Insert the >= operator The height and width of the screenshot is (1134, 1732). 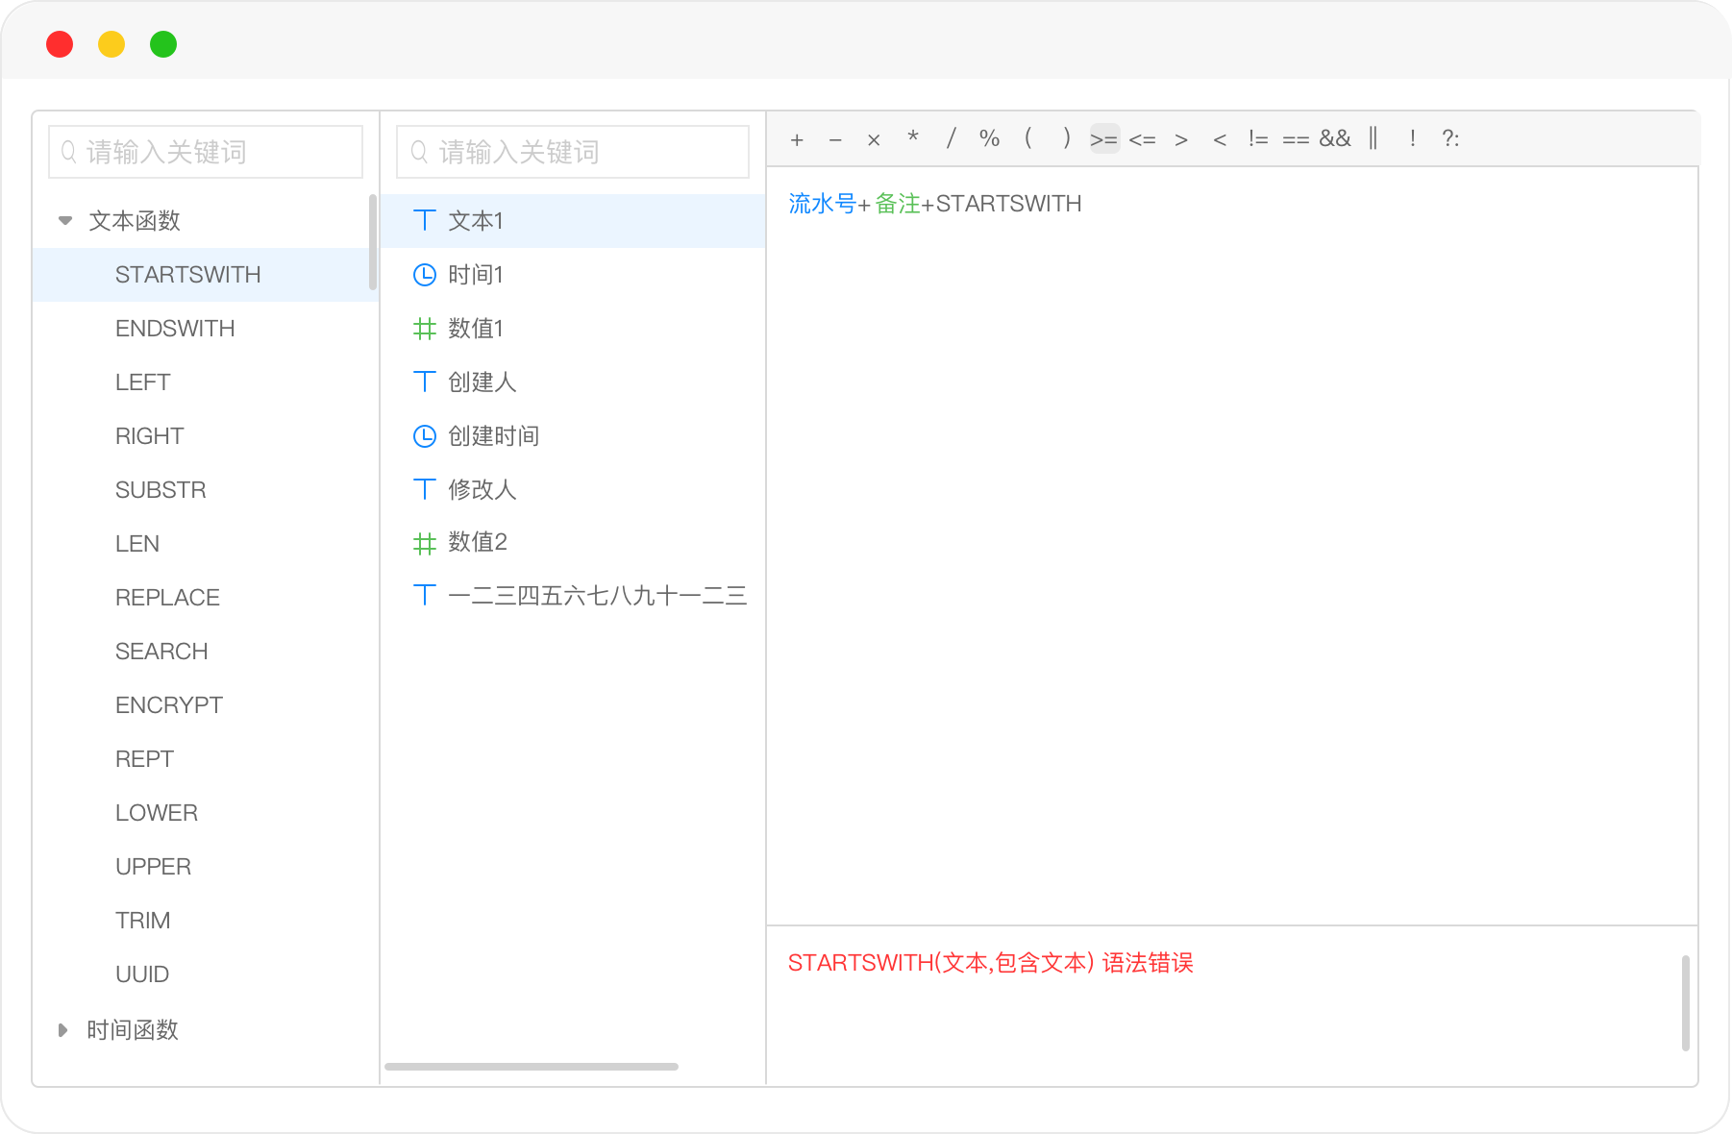(1103, 139)
